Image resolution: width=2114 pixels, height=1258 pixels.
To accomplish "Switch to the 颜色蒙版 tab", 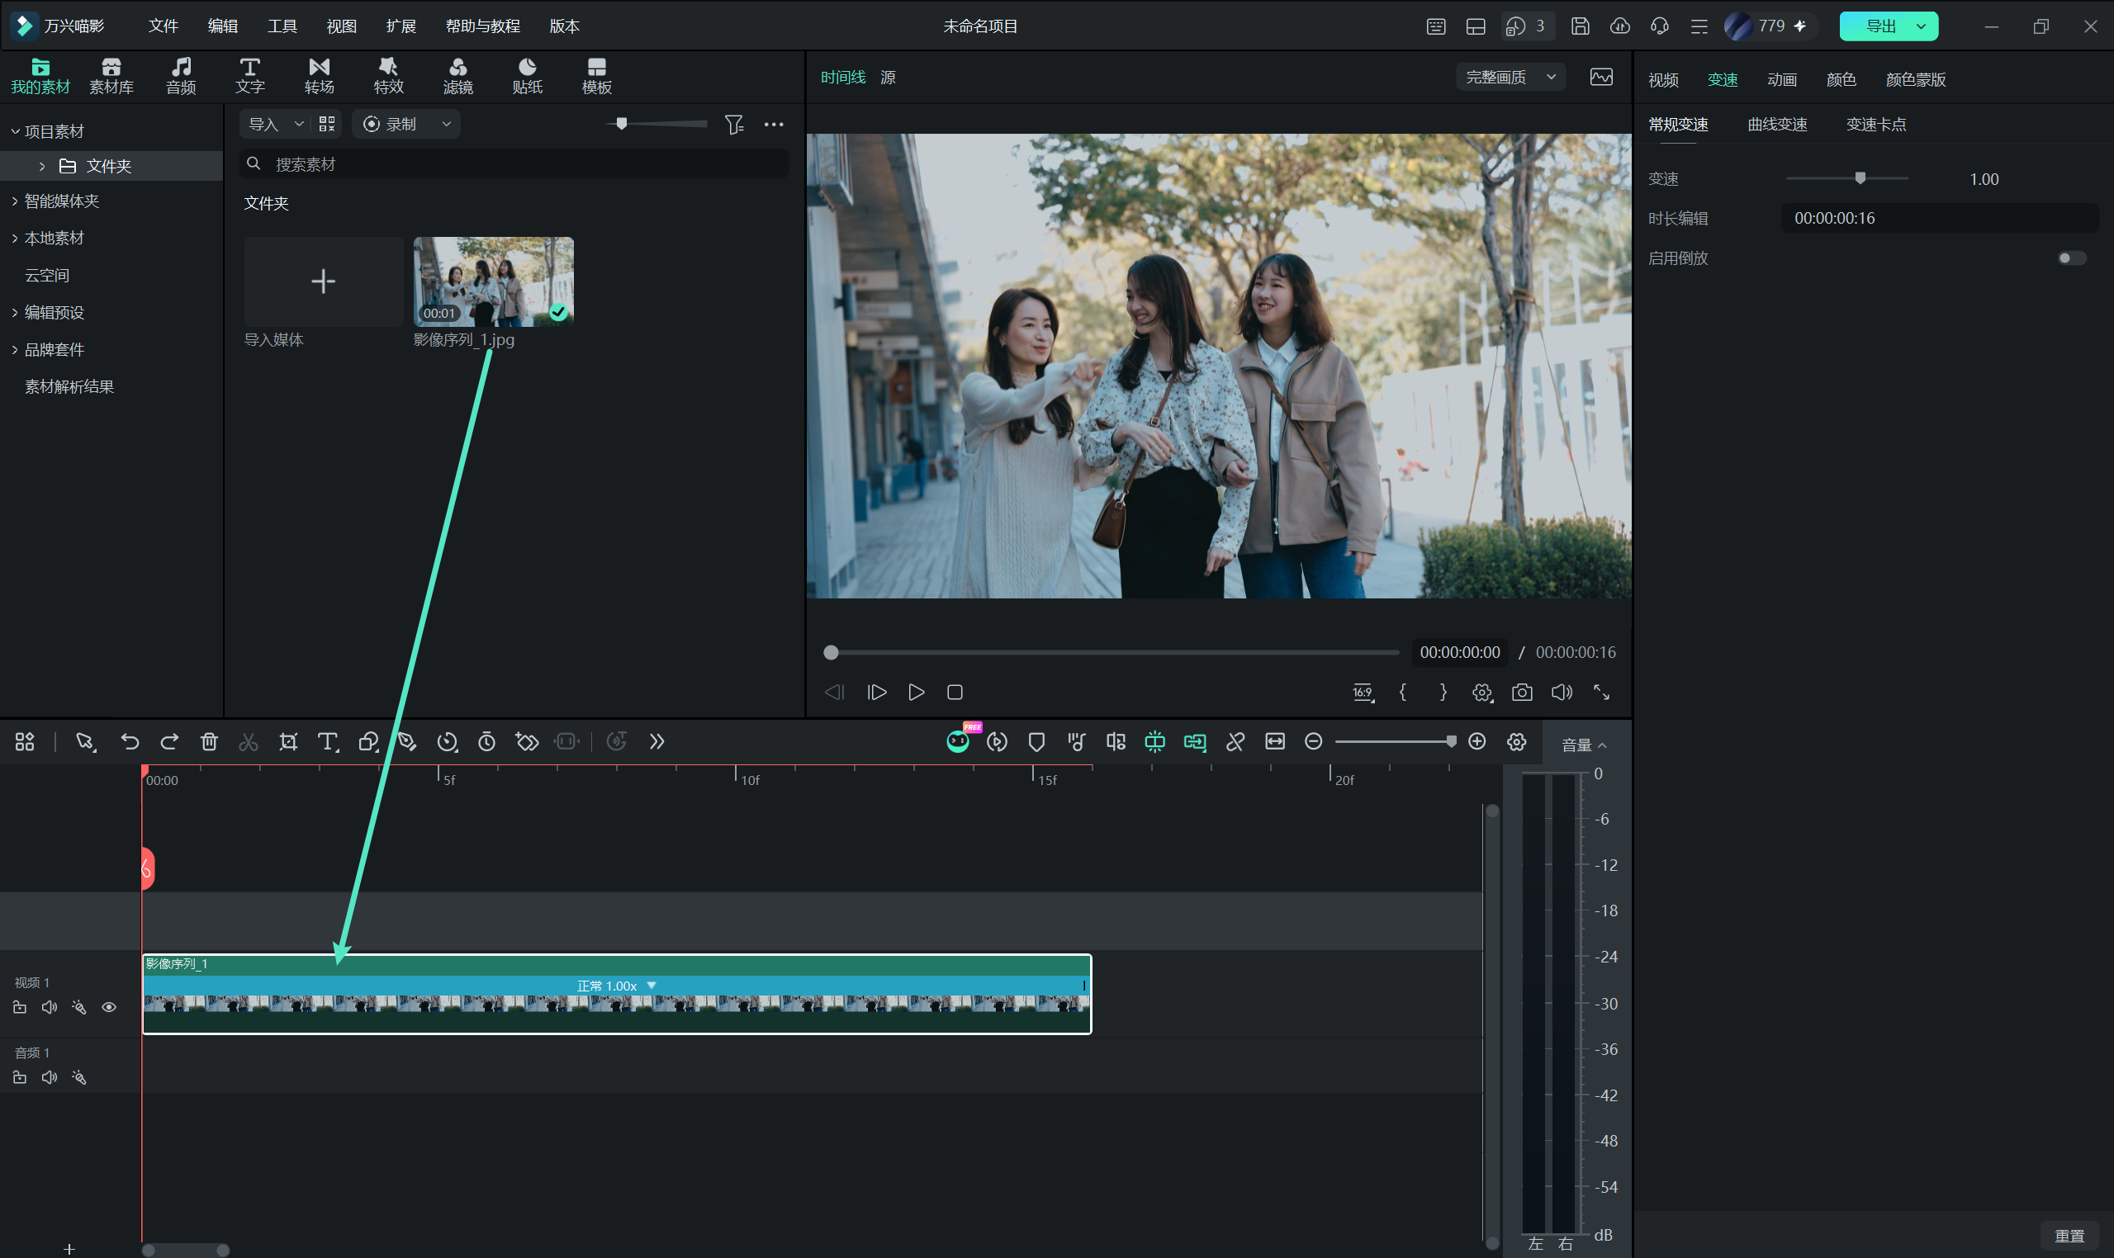I will tap(1915, 80).
